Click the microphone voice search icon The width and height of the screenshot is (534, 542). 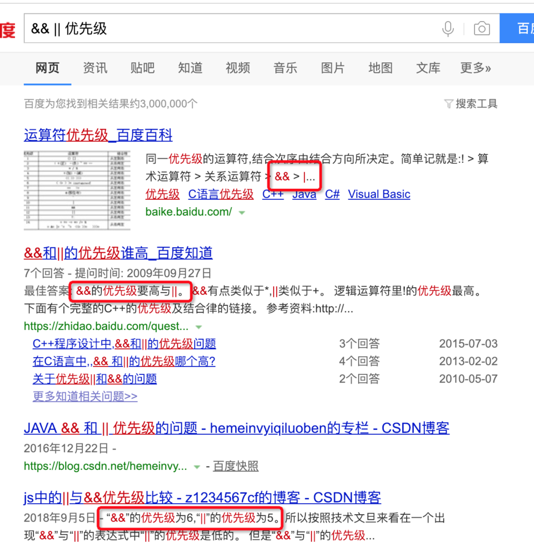pyautogui.click(x=448, y=29)
